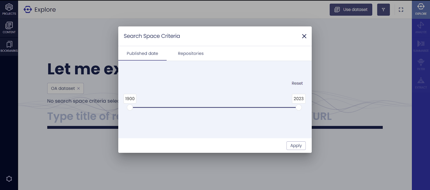Click the 2023 end-year slider handle
The image size is (430, 190).
[x=299, y=107]
